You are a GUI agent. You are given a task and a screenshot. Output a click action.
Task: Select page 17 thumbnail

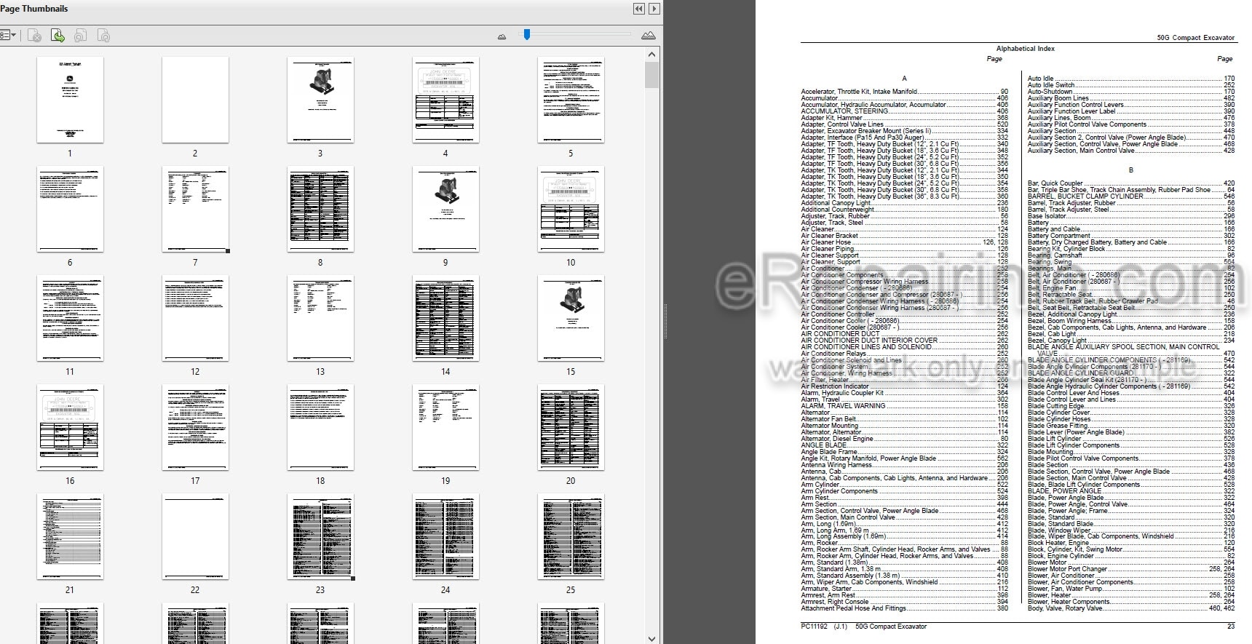pos(195,427)
